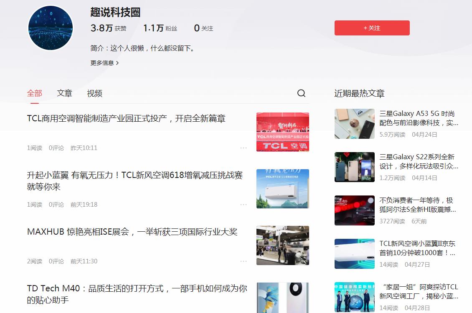The image size is (472, 313).
Task: Click 5.9万阅读 under Galaxy A53 article
Action: coord(392,135)
